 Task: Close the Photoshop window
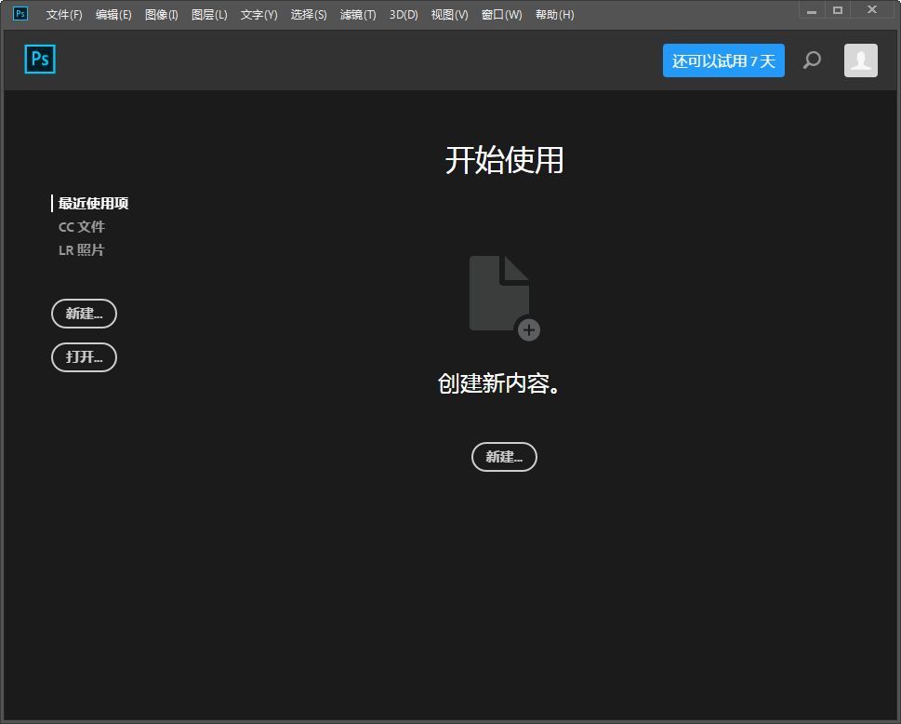pos(872,10)
